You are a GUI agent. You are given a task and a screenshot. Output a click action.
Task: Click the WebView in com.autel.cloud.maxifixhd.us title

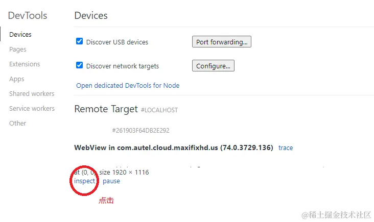click(174, 148)
